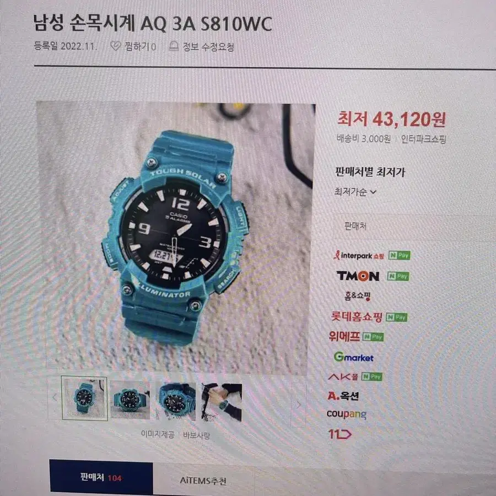Switch to the AiTEMS추천 tab
The height and width of the screenshot is (496, 496).
point(203,481)
